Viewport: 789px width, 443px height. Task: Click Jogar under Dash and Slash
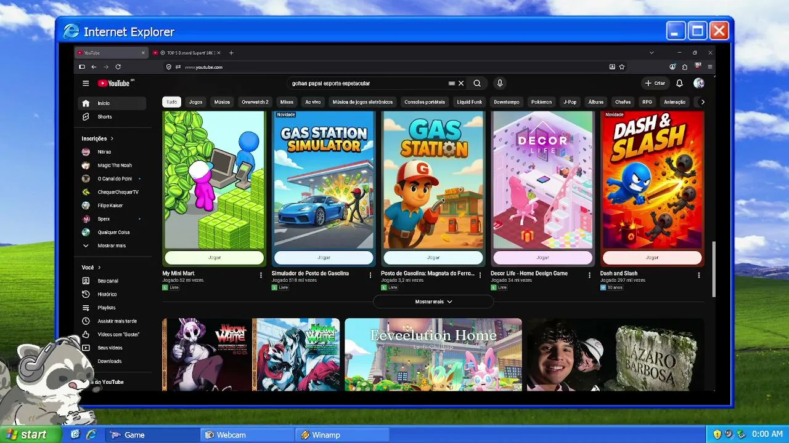pos(652,258)
